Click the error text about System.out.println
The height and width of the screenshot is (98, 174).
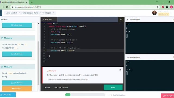pyautogui.click(x=72, y=75)
